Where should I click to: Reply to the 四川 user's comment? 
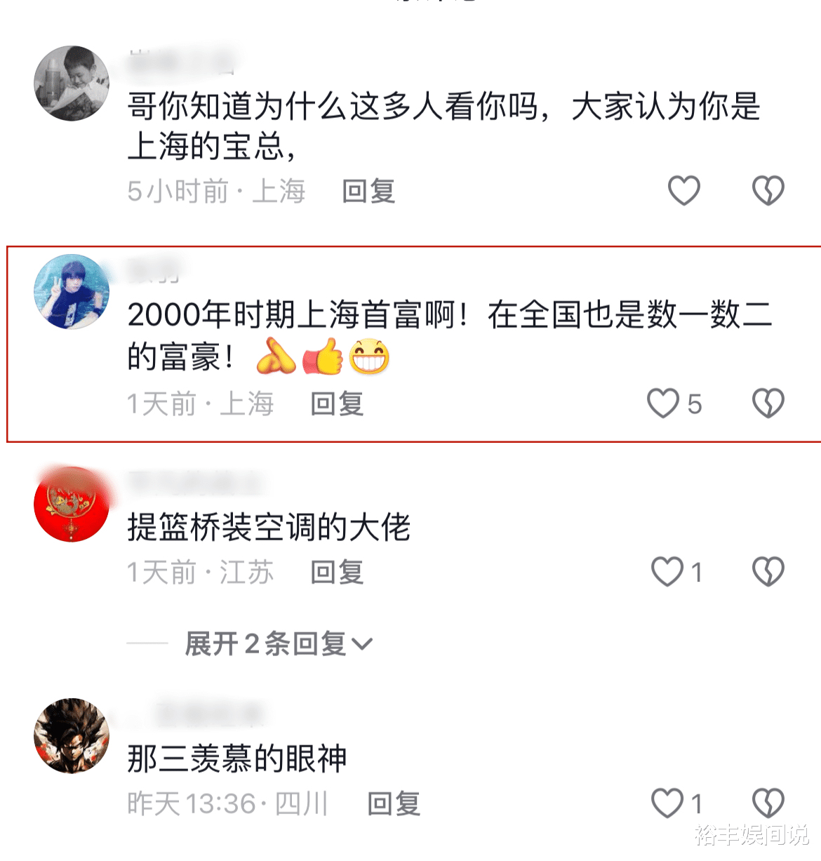click(x=394, y=803)
